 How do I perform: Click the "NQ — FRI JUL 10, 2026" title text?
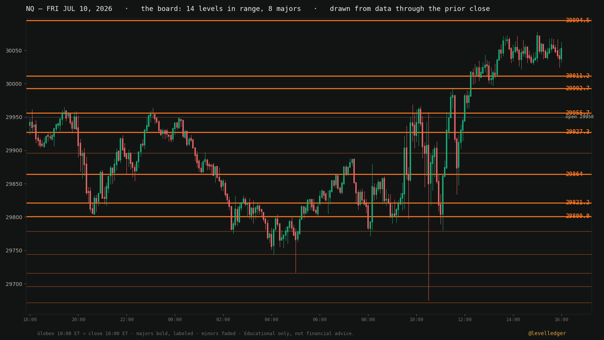(69, 9)
